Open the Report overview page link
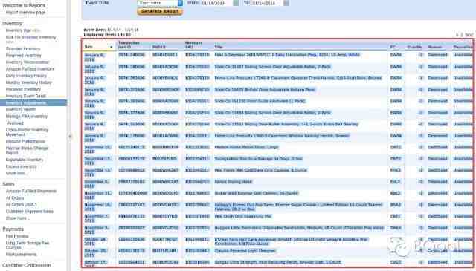 25,13
